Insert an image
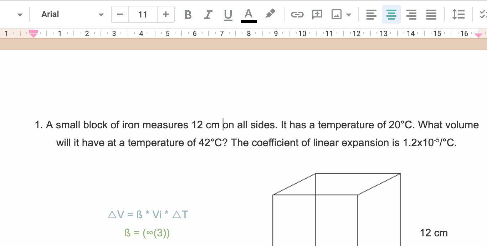 click(x=335, y=15)
